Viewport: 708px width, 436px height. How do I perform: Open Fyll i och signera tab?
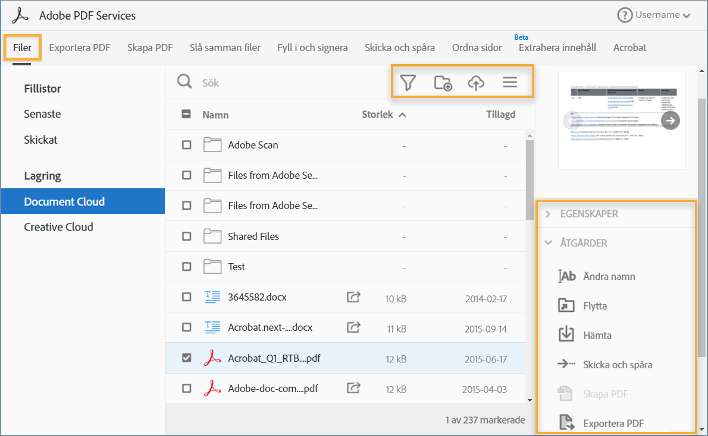click(x=312, y=48)
